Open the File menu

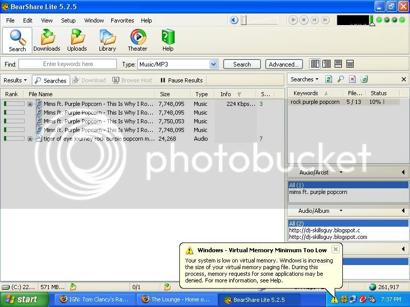10,20
